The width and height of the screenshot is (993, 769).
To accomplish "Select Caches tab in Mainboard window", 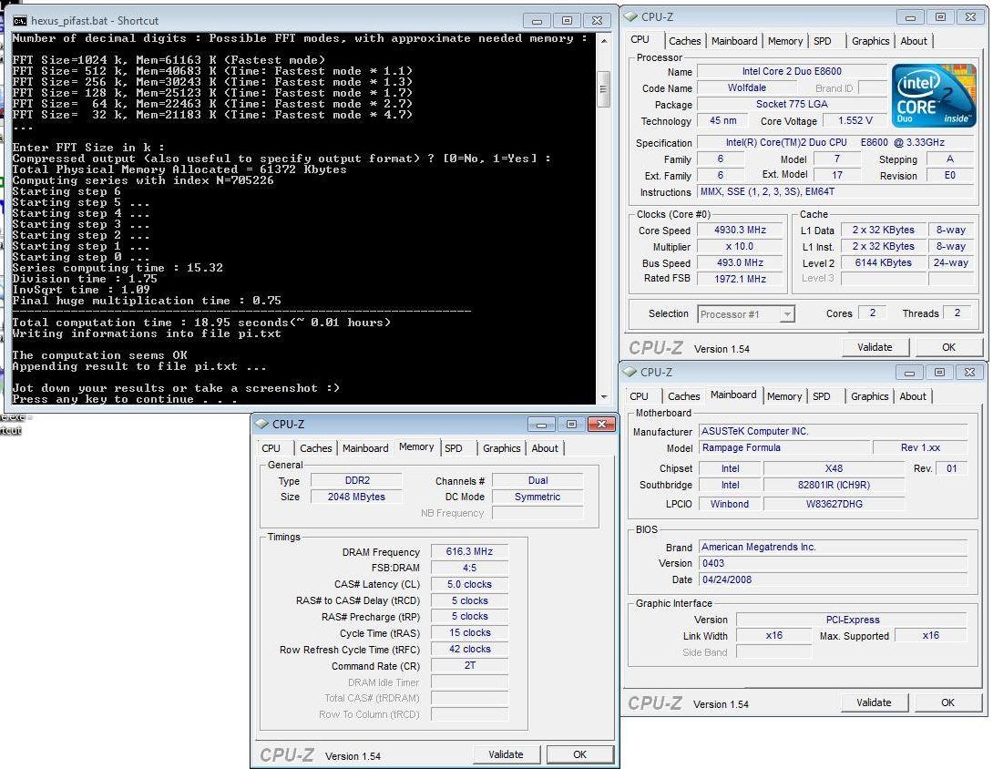I will tap(684, 396).
